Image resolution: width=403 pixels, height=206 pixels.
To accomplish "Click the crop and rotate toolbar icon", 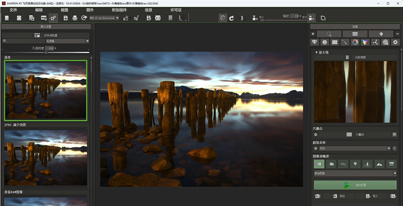I will coord(323,18).
